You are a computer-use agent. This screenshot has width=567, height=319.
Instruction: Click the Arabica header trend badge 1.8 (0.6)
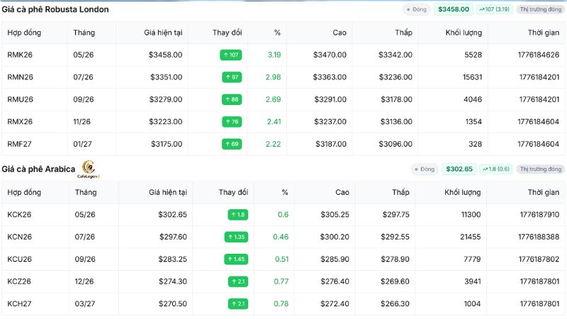[496, 169]
